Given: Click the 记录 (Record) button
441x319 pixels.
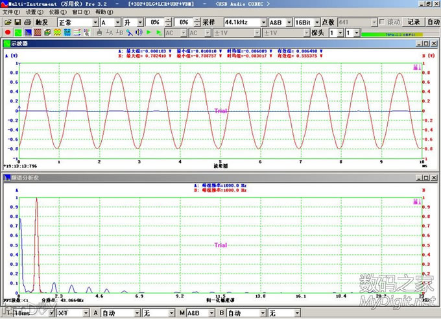Looking at the screenshot, I should [414, 22].
